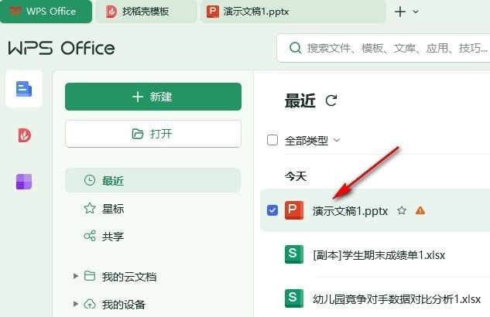Open the 全部类型 filter dropdown
The width and height of the screenshot is (490, 317).
tap(313, 141)
